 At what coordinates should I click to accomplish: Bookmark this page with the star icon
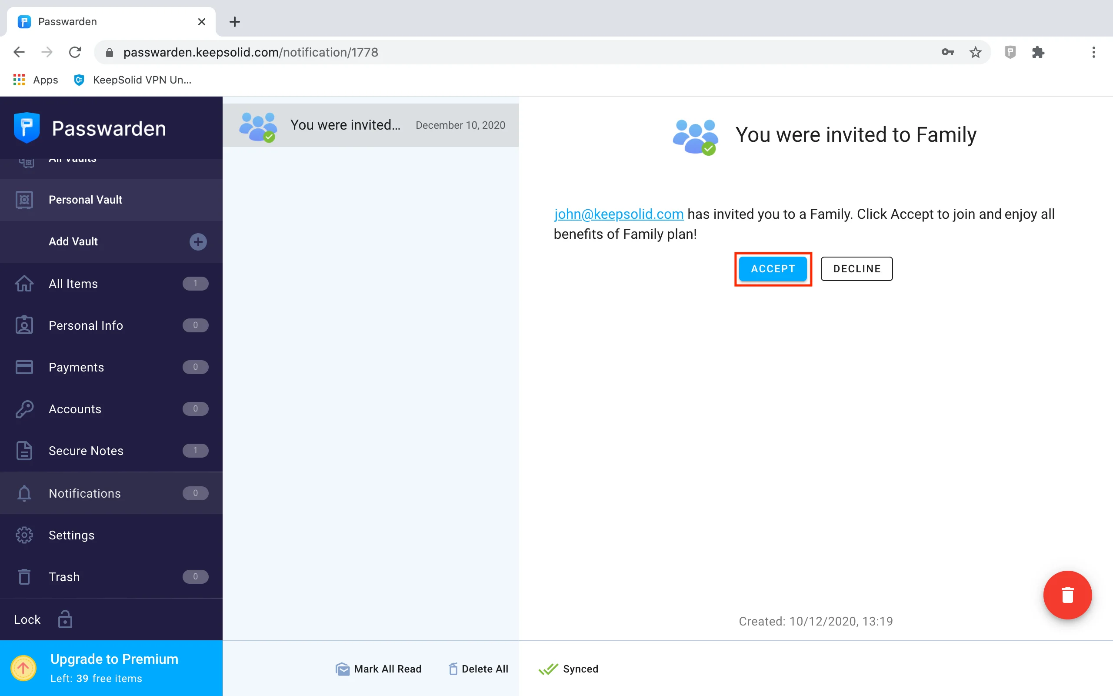pyautogui.click(x=976, y=52)
